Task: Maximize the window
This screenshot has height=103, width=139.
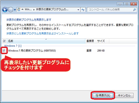Action: click(127, 4)
